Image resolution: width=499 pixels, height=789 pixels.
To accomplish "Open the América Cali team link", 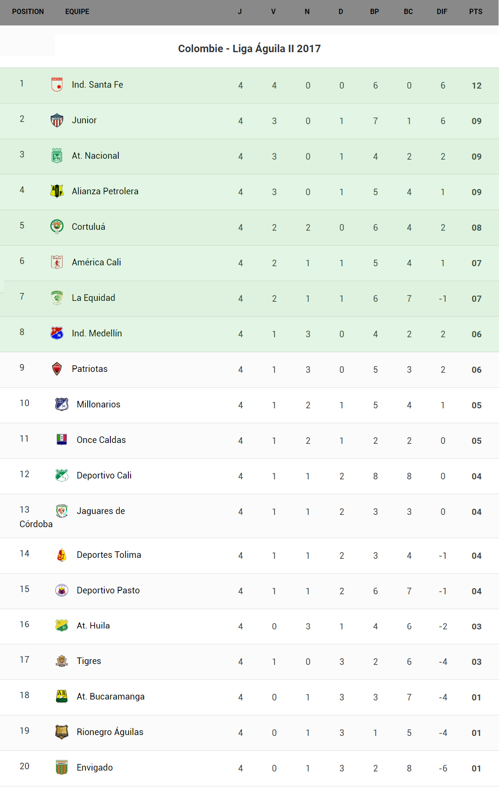I will [x=96, y=262].
